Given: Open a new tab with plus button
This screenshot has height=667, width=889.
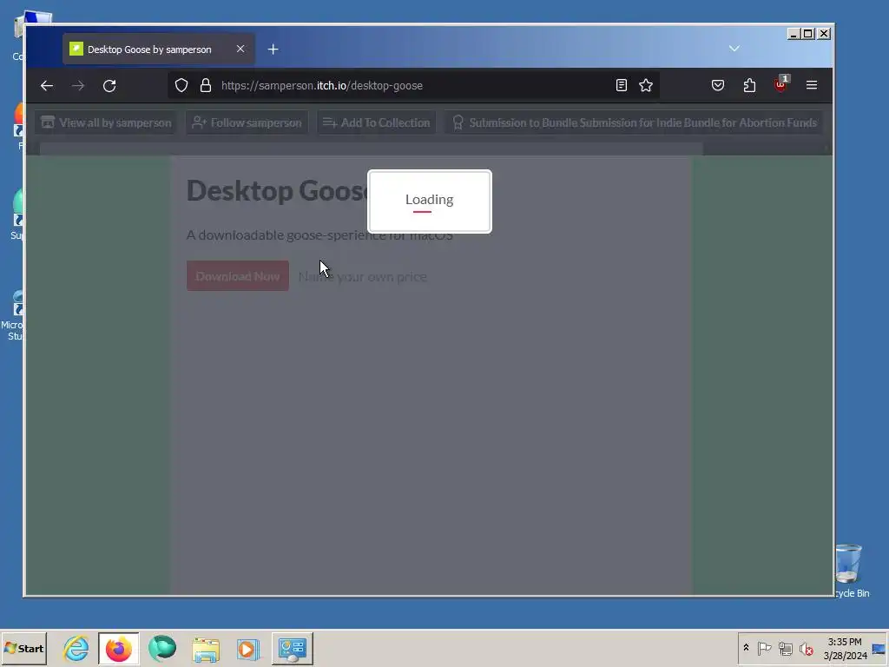Looking at the screenshot, I should coord(273,50).
